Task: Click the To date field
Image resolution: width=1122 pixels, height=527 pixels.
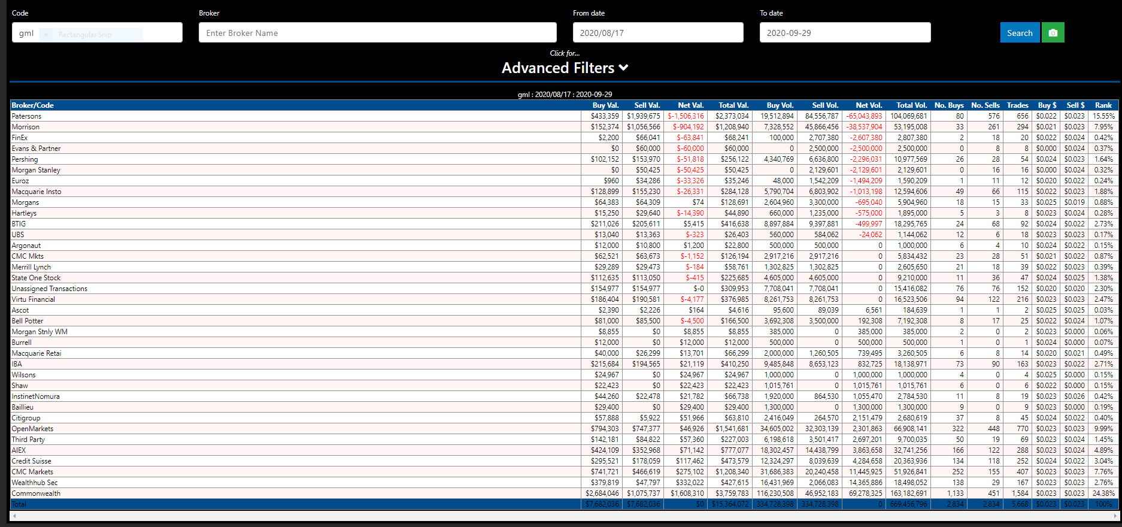Action: (845, 32)
